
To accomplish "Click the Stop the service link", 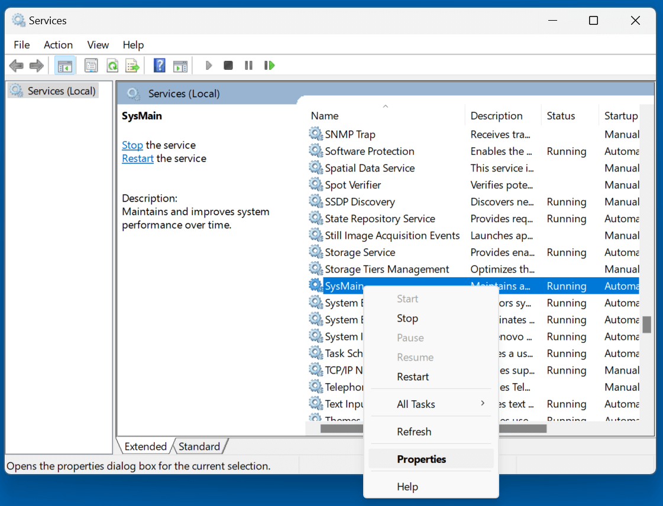I will click(132, 145).
